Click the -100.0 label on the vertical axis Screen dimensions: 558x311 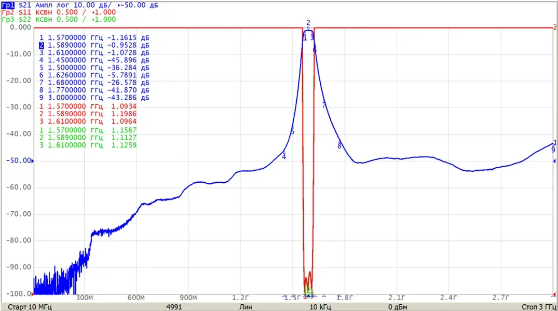pyautogui.click(x=19, y=294)
